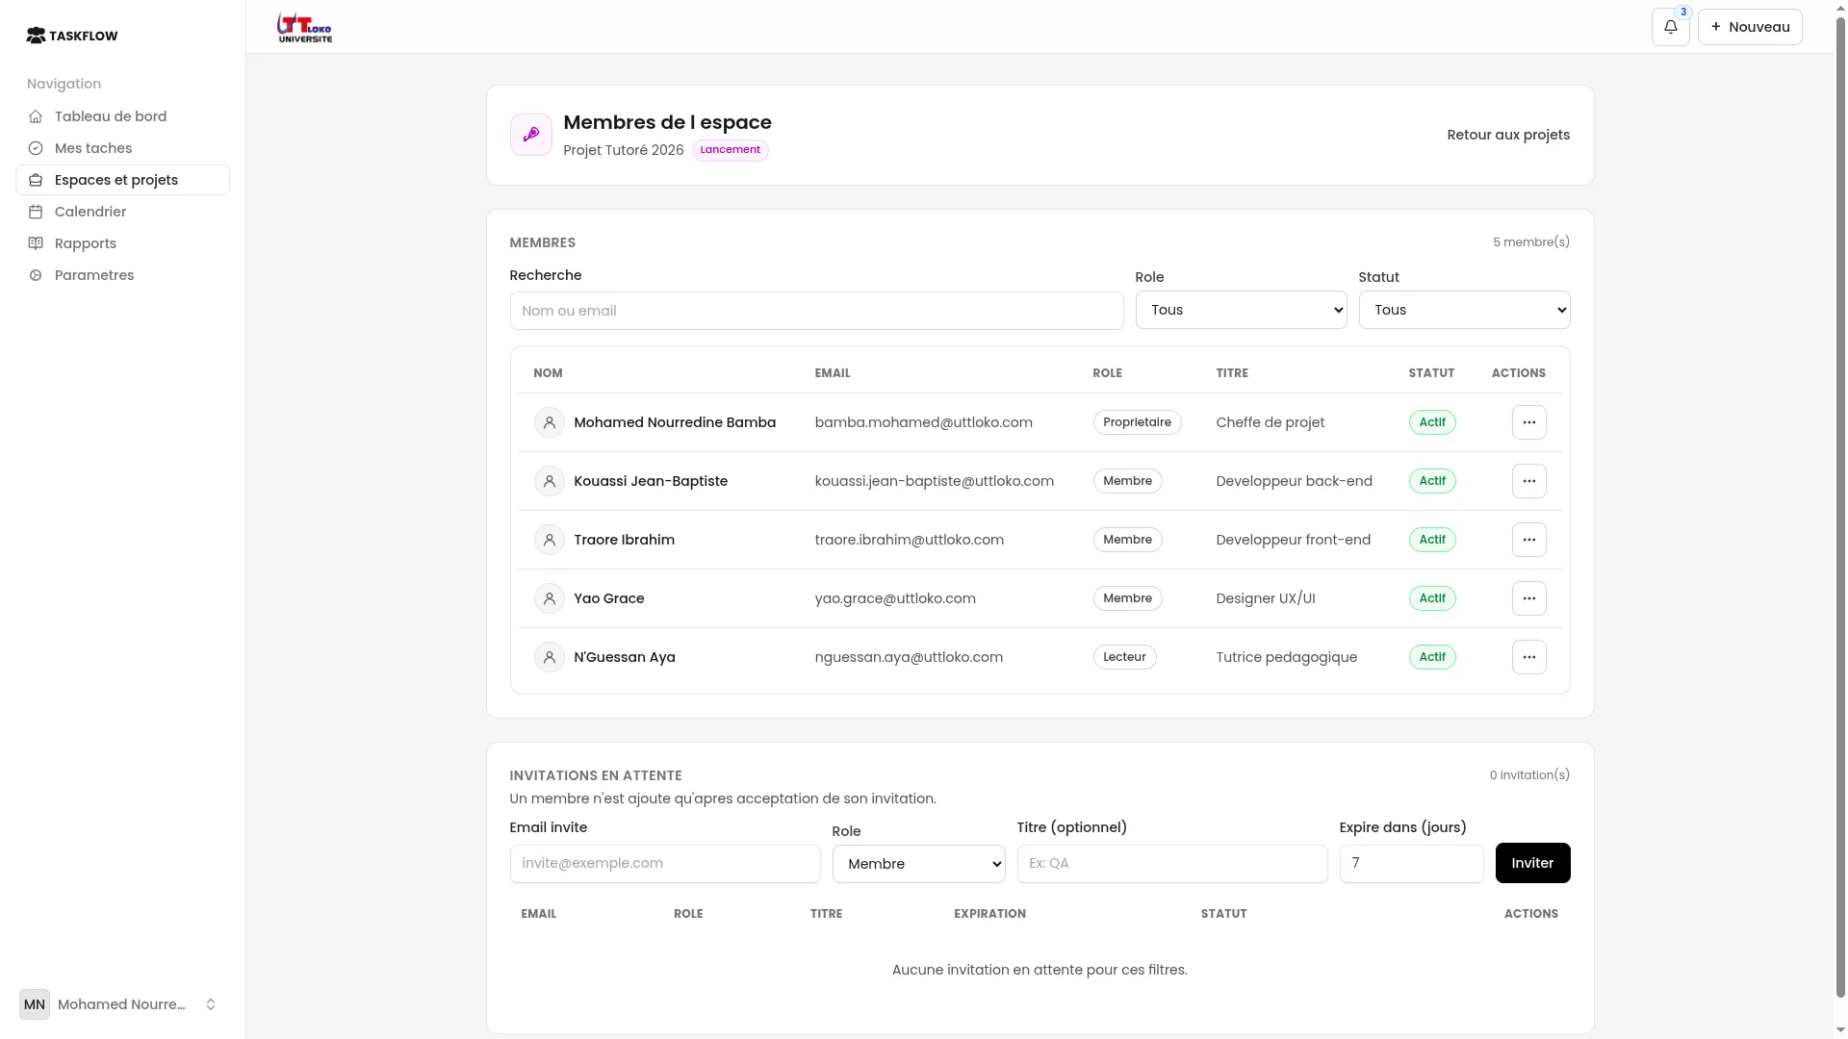The image size is (1848, 1039).
Task: Go to Tableau de bord
Action: tap(122, 116)
